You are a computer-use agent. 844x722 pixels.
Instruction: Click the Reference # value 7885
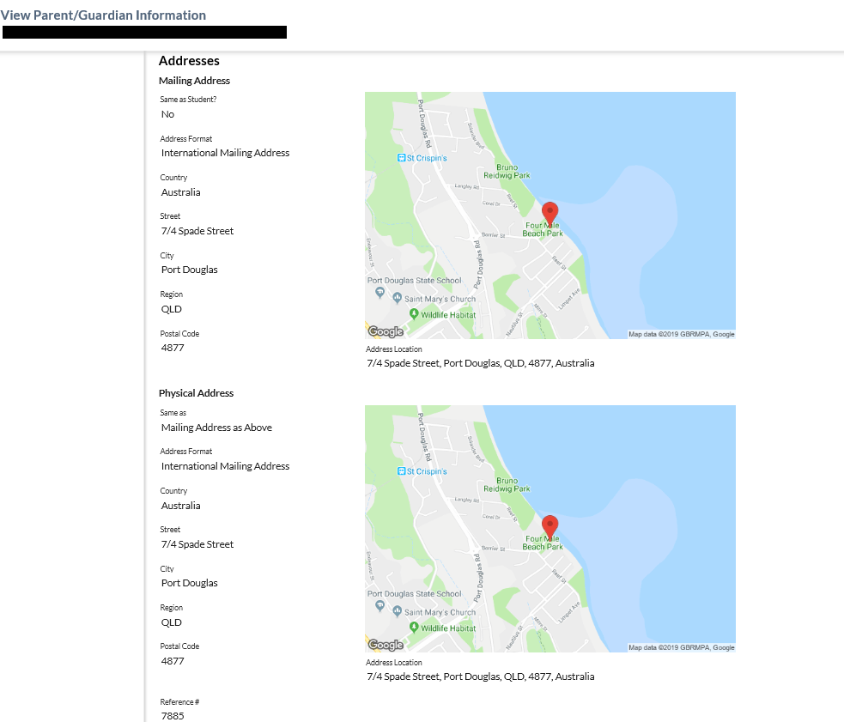tap(173, 715)
